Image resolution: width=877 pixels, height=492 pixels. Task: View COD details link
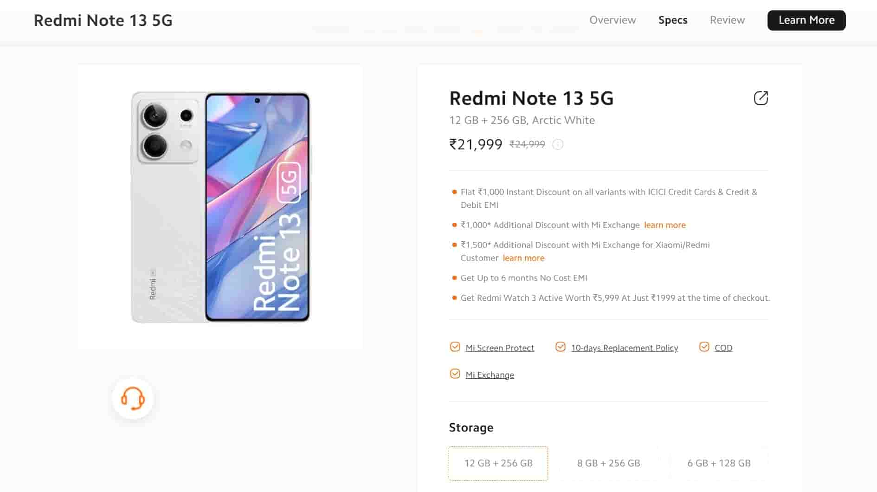[x=724, y=348]
